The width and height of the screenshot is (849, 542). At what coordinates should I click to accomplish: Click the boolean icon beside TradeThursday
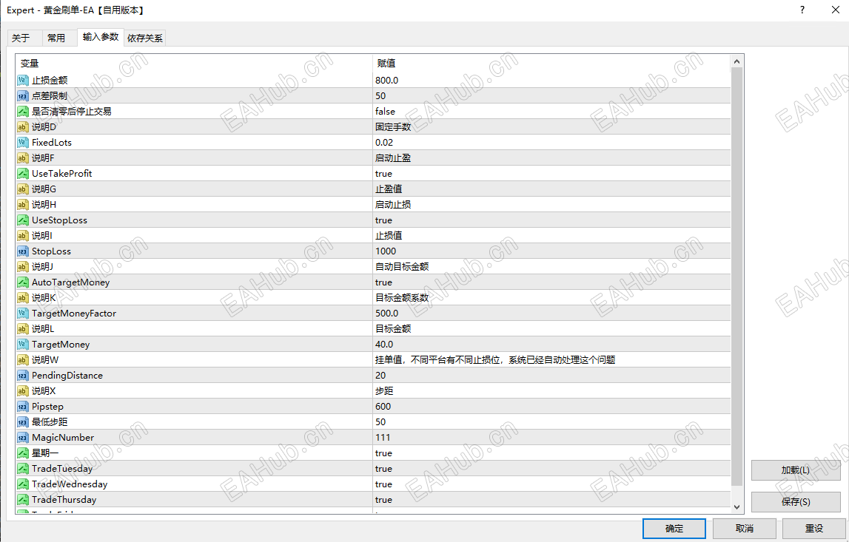(x=23, y=500)
